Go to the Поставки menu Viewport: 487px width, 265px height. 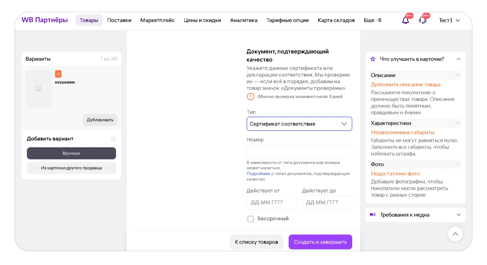click(x=119, y=20)
